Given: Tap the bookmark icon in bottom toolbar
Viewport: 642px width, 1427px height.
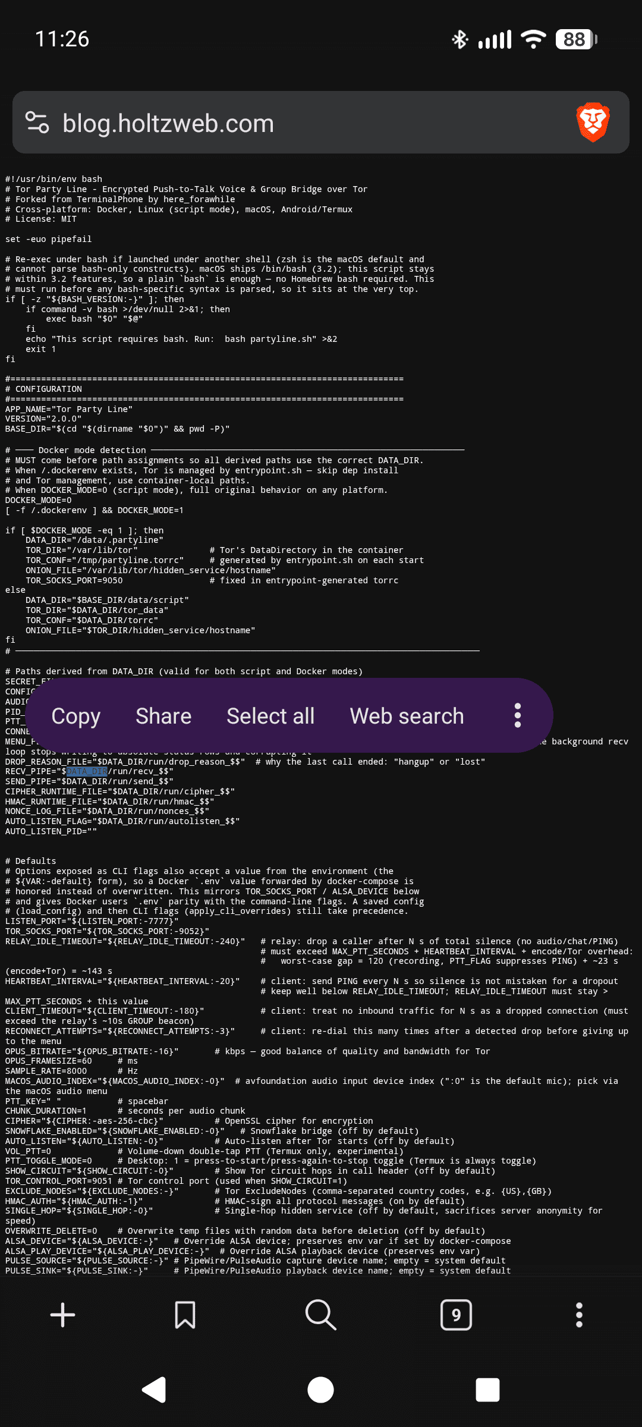Looking at the screenshot, I should point(185,1315).
